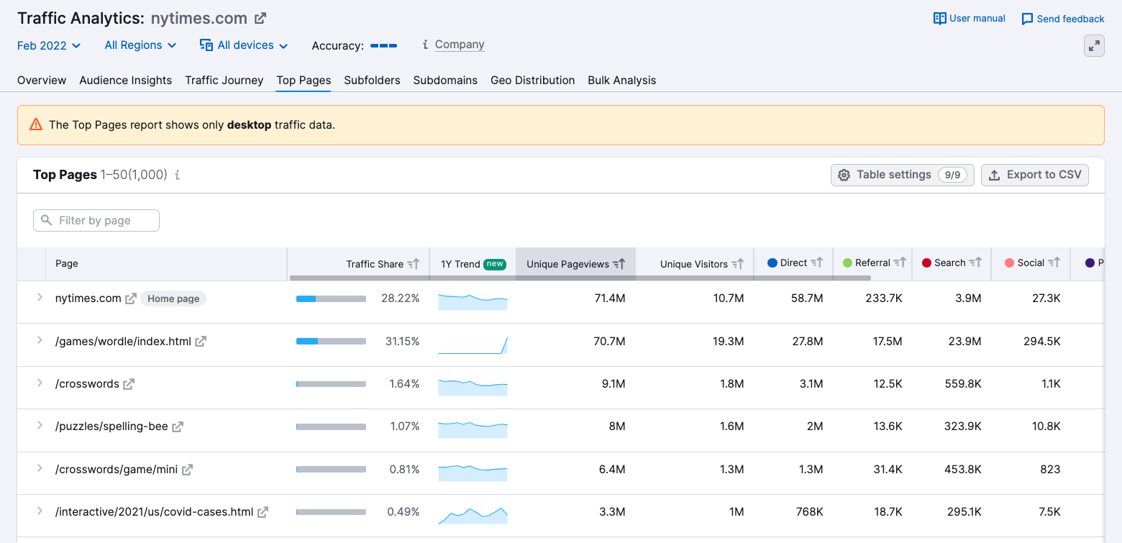Click the Export to CSV button

point(1035,175)
